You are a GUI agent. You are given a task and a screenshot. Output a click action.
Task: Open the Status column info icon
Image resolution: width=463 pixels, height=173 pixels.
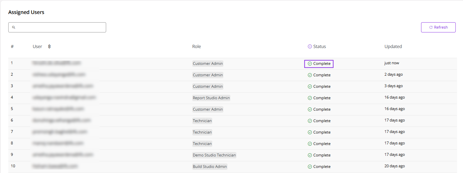point(310,46)
